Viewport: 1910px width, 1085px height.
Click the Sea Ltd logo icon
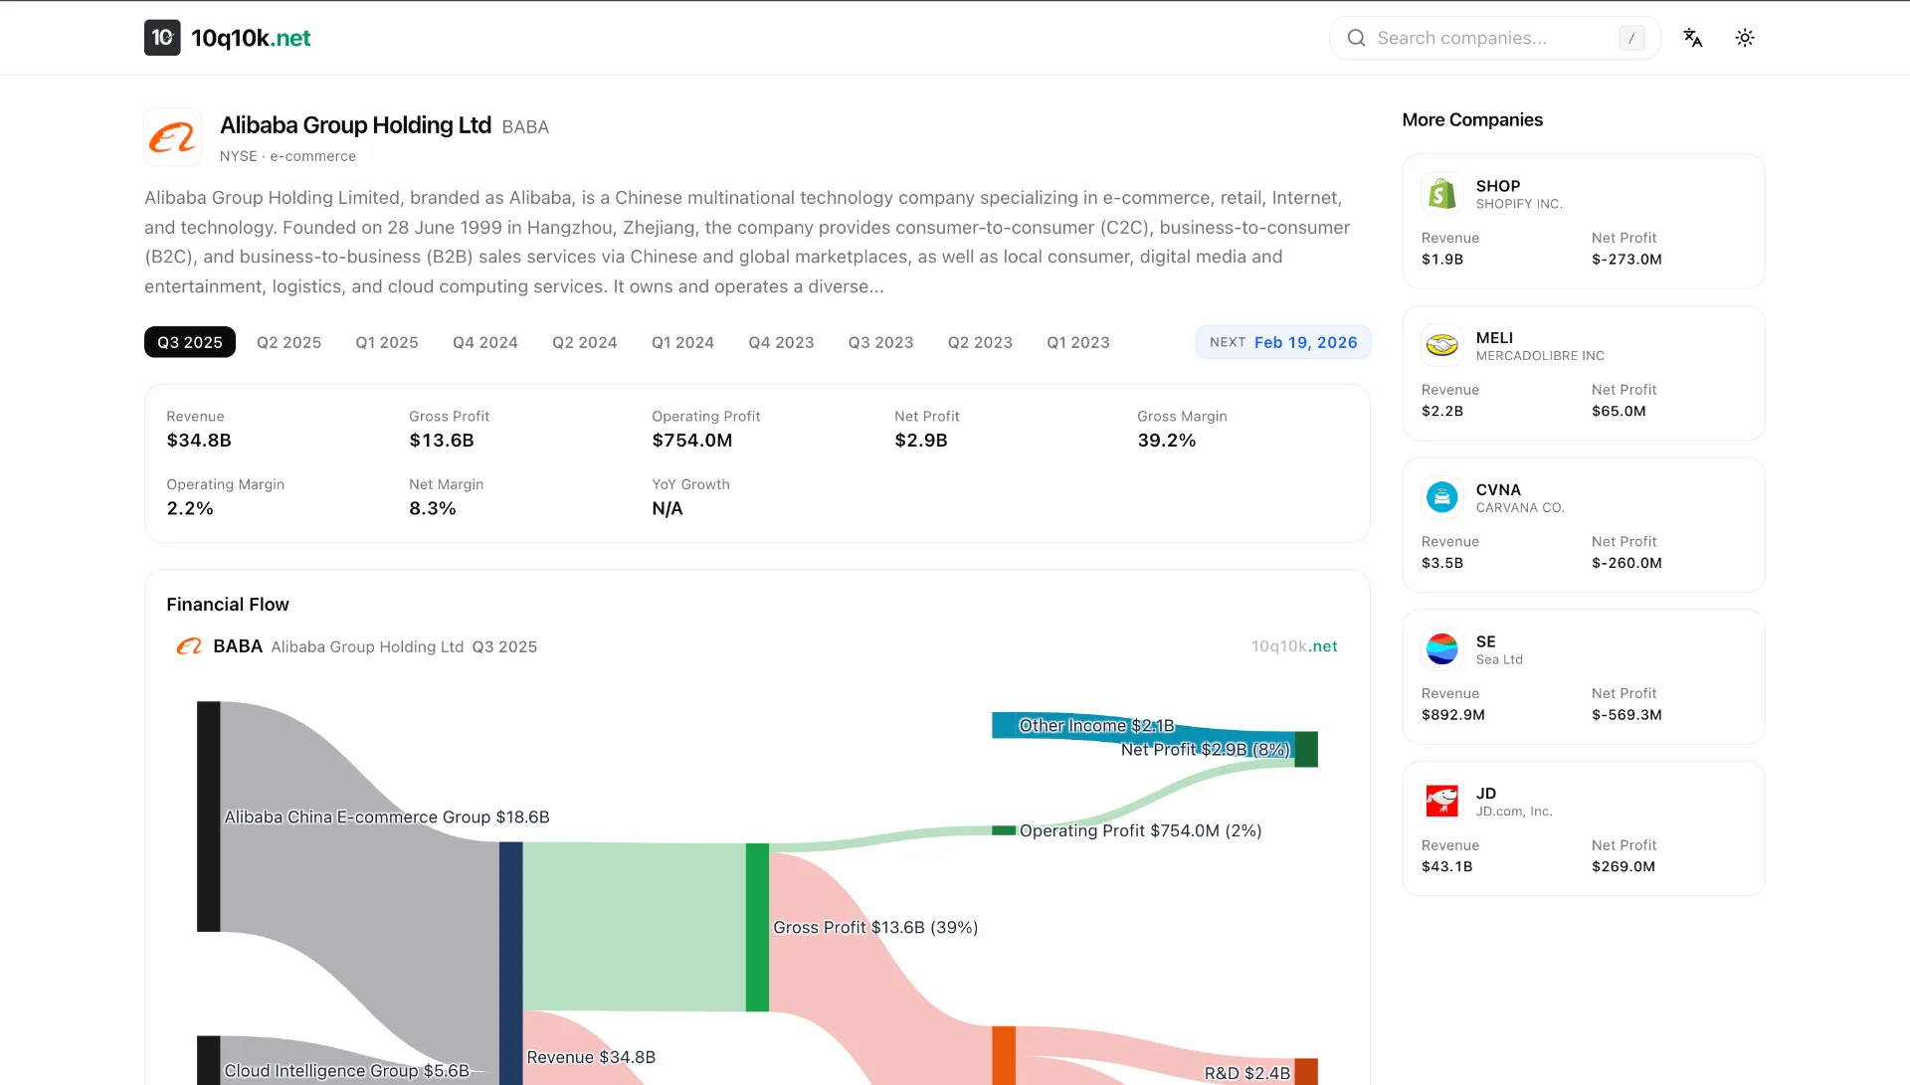[x=1441, y=649]
